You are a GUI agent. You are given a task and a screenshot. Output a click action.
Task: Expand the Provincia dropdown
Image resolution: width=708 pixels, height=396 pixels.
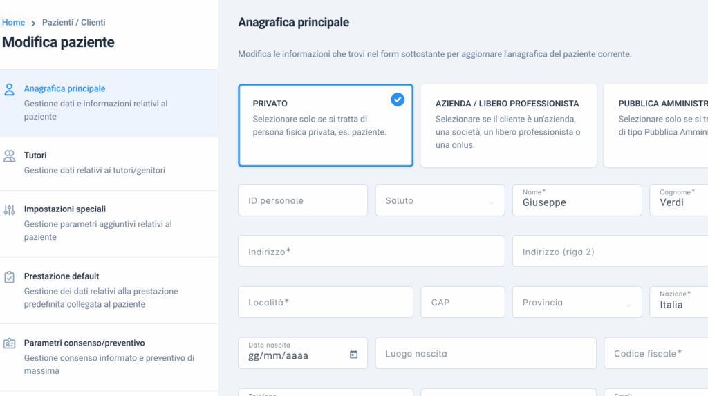(577, 302)
